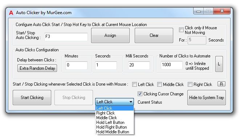Toggle the Left Click start/stop checkbox
Screen dimensions: 240x138
[134, 85]
